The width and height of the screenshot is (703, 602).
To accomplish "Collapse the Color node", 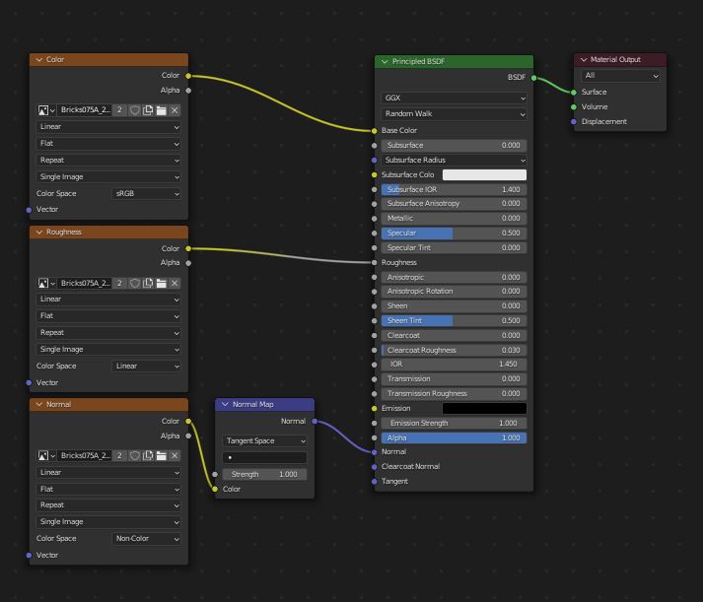I will (x=39, y=59).
